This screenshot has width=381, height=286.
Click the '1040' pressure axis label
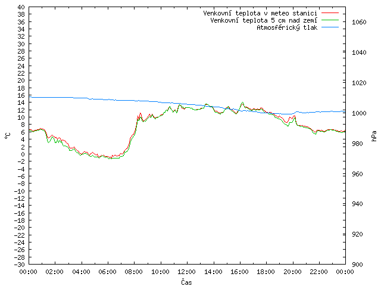[359, 52]
